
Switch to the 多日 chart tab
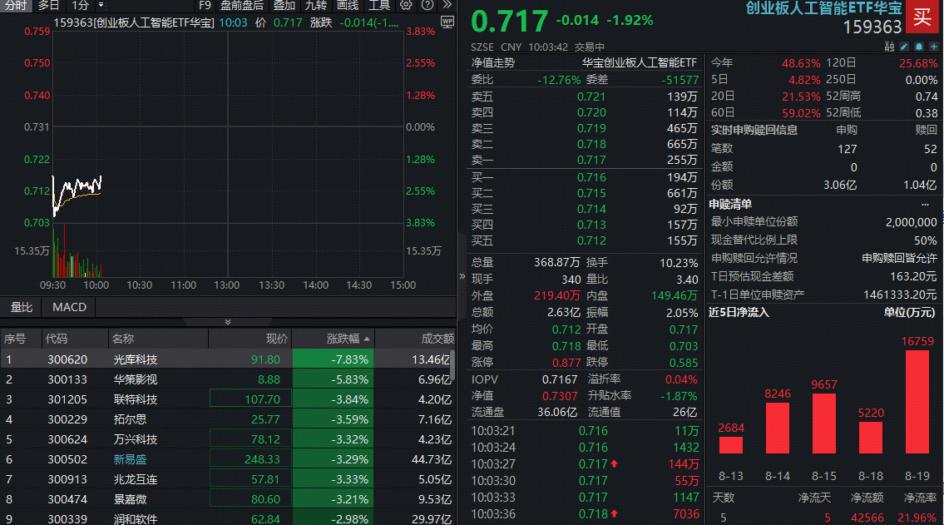[47, 6]
